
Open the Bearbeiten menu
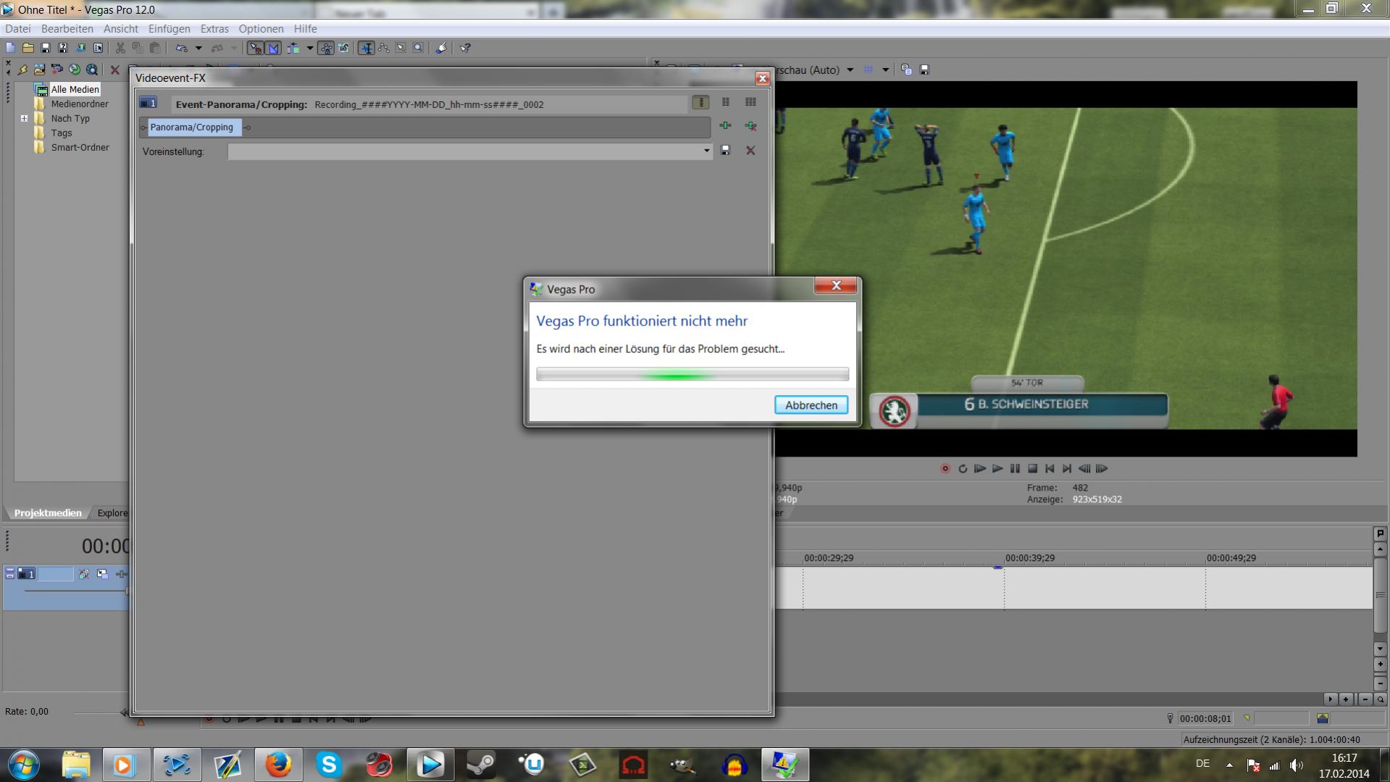coord(67,29)
